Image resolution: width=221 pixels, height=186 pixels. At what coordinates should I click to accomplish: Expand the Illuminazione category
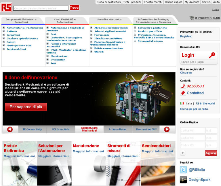47,56
